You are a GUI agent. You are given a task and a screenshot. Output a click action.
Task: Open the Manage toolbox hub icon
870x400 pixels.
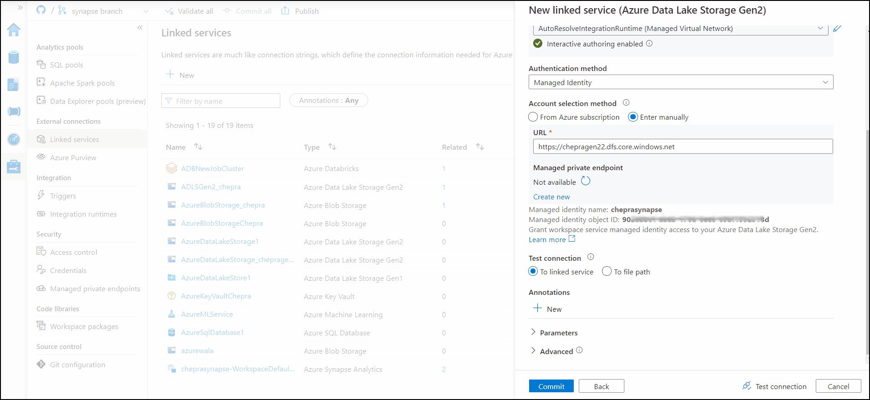click(14, 167)
